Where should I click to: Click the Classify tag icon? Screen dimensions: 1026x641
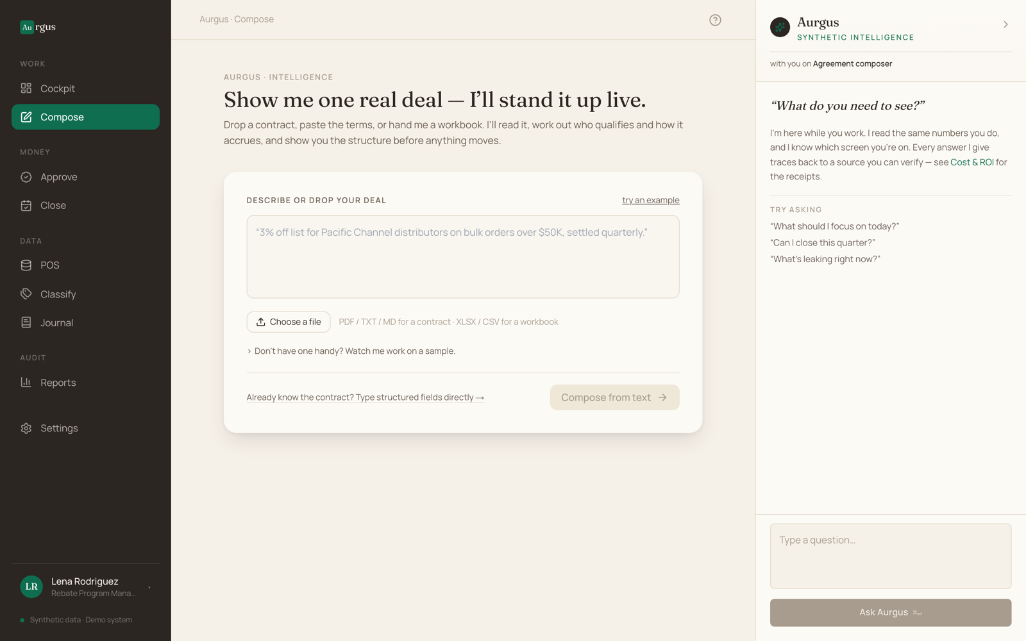point(26,294)
